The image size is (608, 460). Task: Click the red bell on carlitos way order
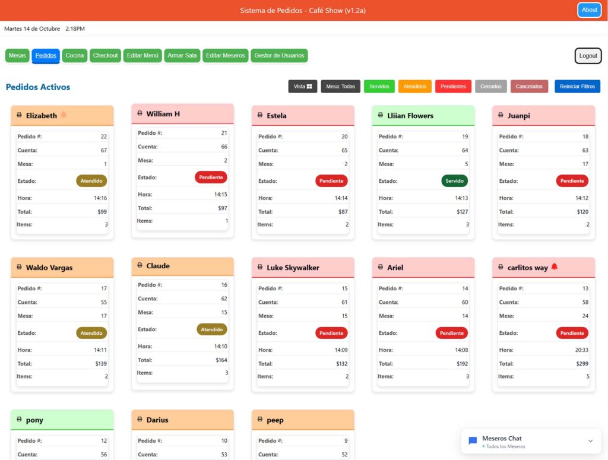555,267
